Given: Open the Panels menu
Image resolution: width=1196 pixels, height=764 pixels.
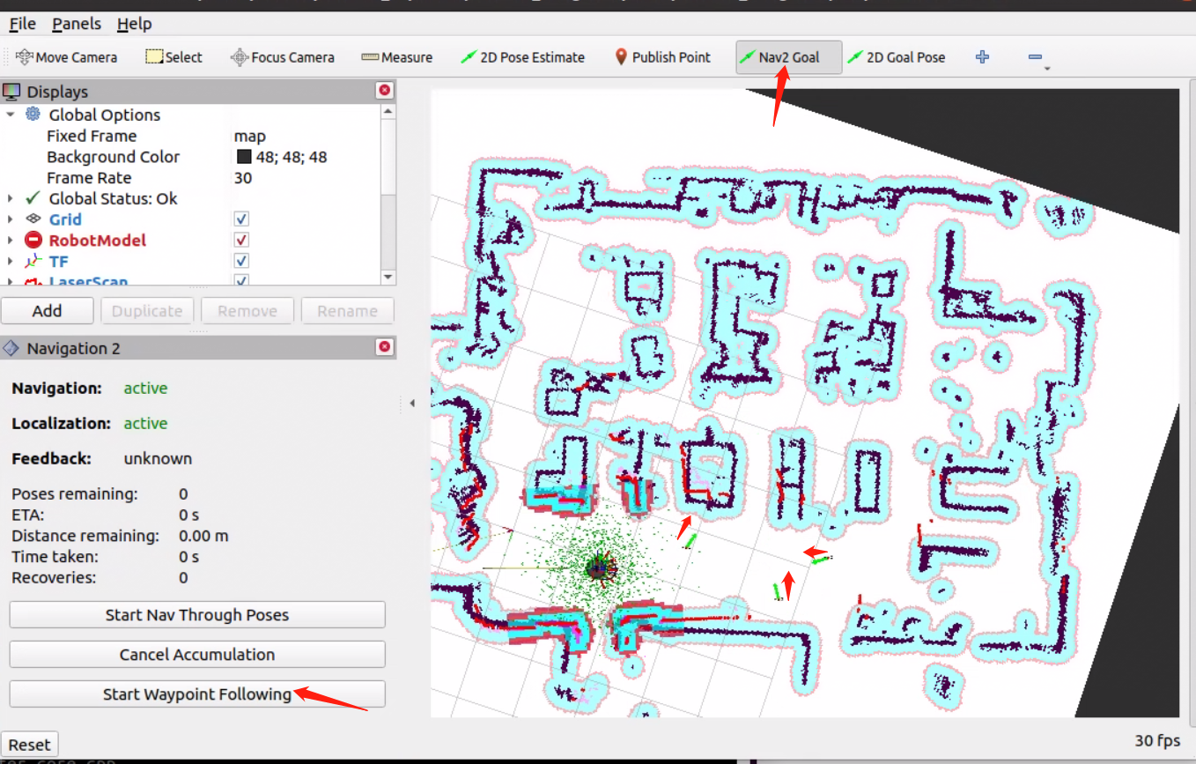Looking at the screenshot, I should coord(77,24).
